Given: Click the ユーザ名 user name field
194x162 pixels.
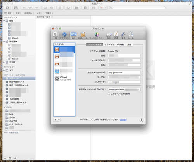Looking at the screenshot, I should (124, 77).
